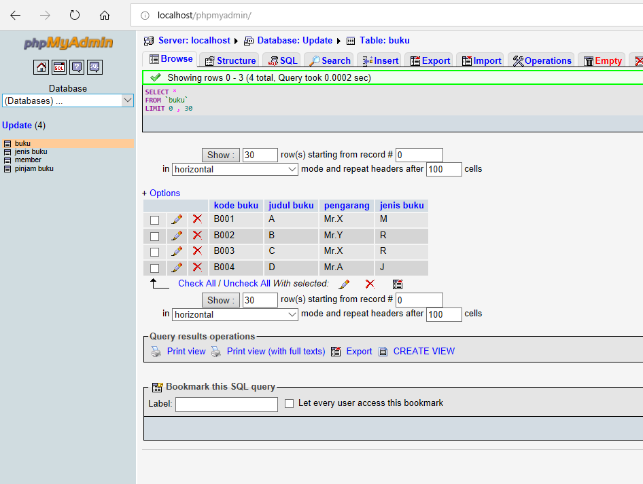Tick the checkbox beside B001
The image size is (643, 484).
point(154,219)
